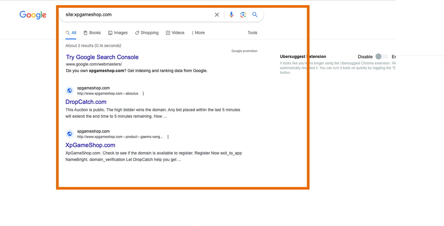Open the Tools search options
This screenshot has width=444, height=226.
tap(252, 33)
